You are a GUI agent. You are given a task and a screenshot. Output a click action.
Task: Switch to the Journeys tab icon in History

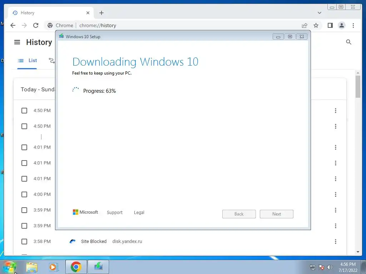pos(51,61)
